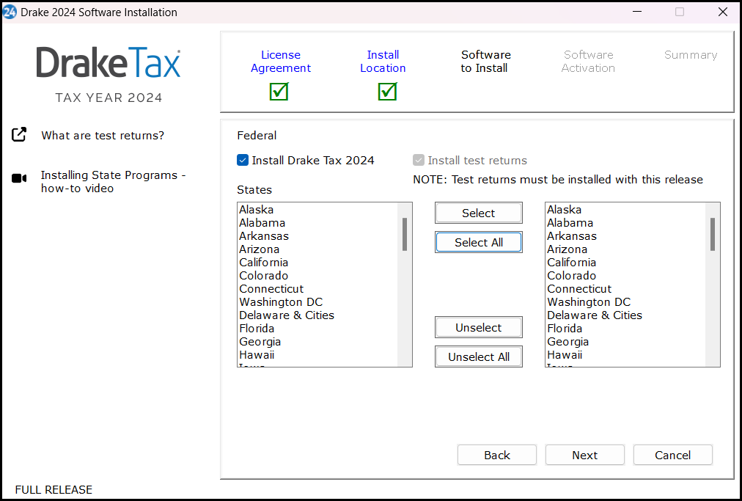This screenshot has height=501, width=742.
Task: Click the Back button
Action: 497,455
